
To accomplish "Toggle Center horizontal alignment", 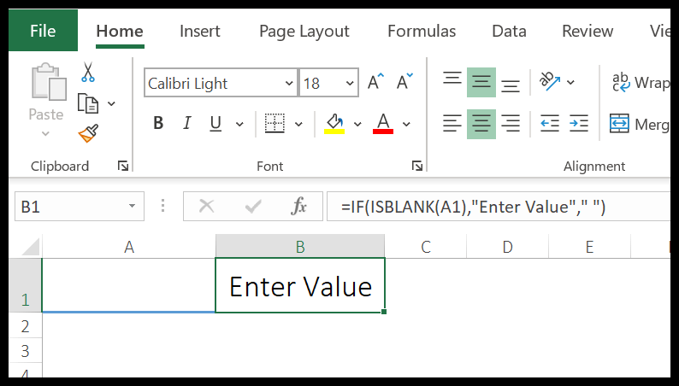I will coord(481,124).
